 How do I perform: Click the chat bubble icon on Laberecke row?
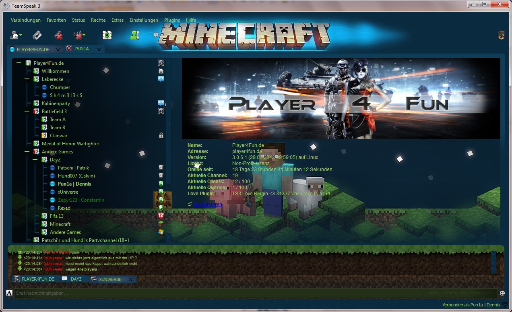click(x=161, y=79)
